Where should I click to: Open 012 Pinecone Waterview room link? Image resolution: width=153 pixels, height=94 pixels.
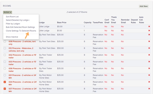[21, 49]
